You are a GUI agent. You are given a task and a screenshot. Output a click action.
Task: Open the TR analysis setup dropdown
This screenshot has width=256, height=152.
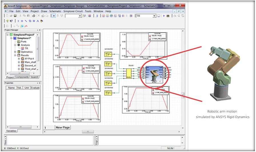pos(154,16)
